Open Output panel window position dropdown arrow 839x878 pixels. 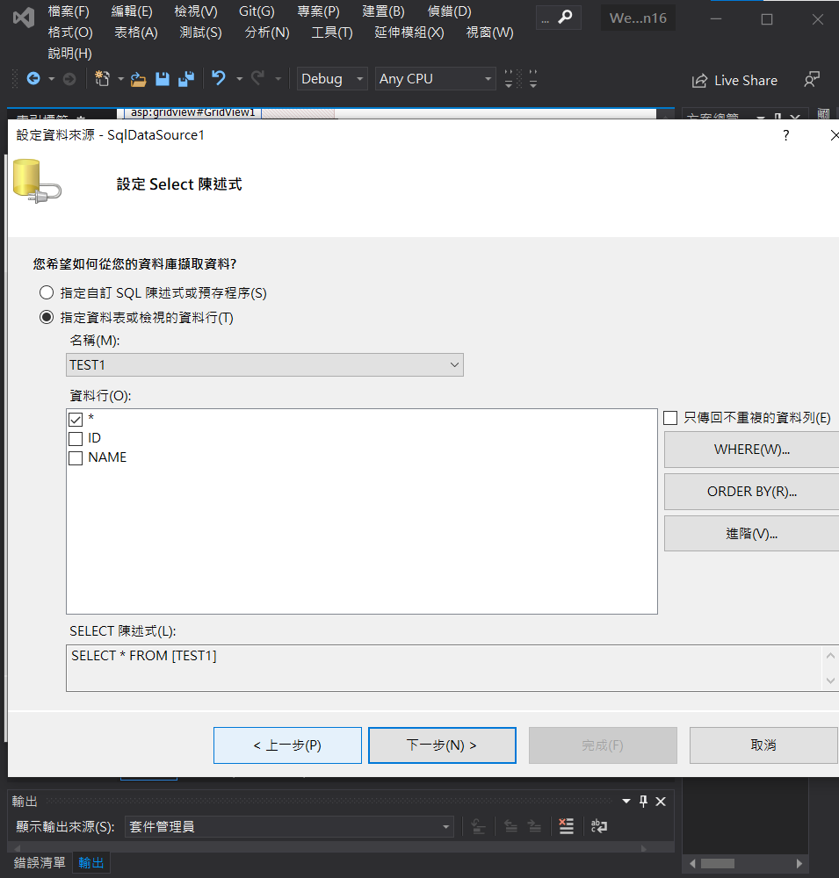(x=626, y=802)
